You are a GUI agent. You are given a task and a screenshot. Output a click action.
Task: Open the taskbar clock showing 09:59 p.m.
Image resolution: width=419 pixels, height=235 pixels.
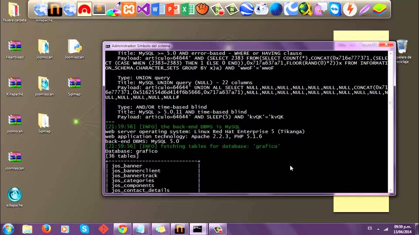402,229
